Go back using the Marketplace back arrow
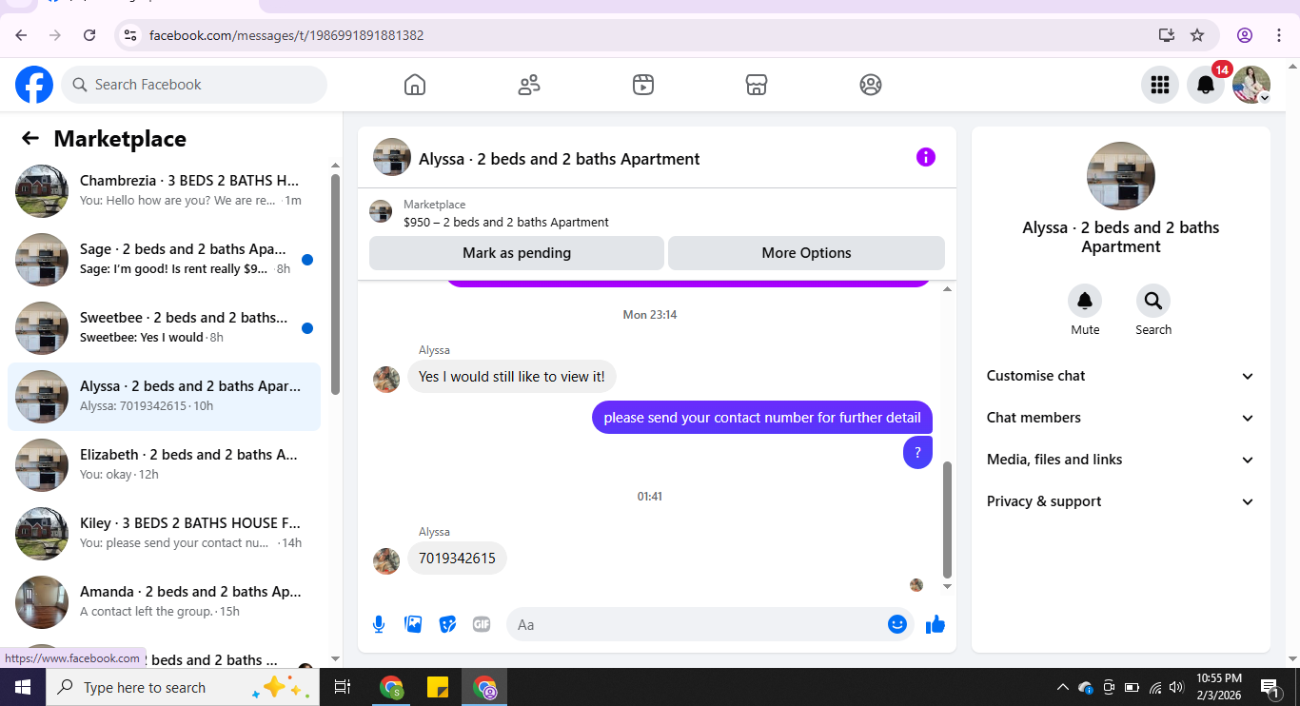 30,139
